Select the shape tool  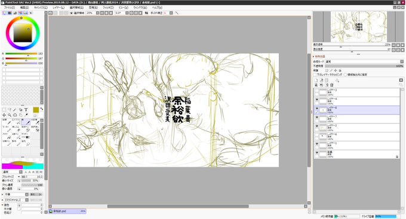20,110
